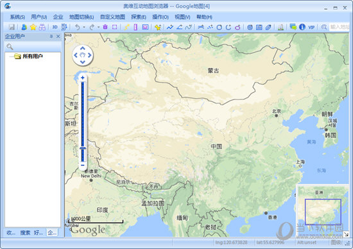Select the blue angle line drawing tool
The height and width of the screenshot is (249, 353).
pyautogui.click(x=179, y=27)
